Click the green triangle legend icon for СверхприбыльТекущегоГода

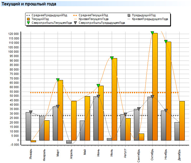click(x=28, y=23)
